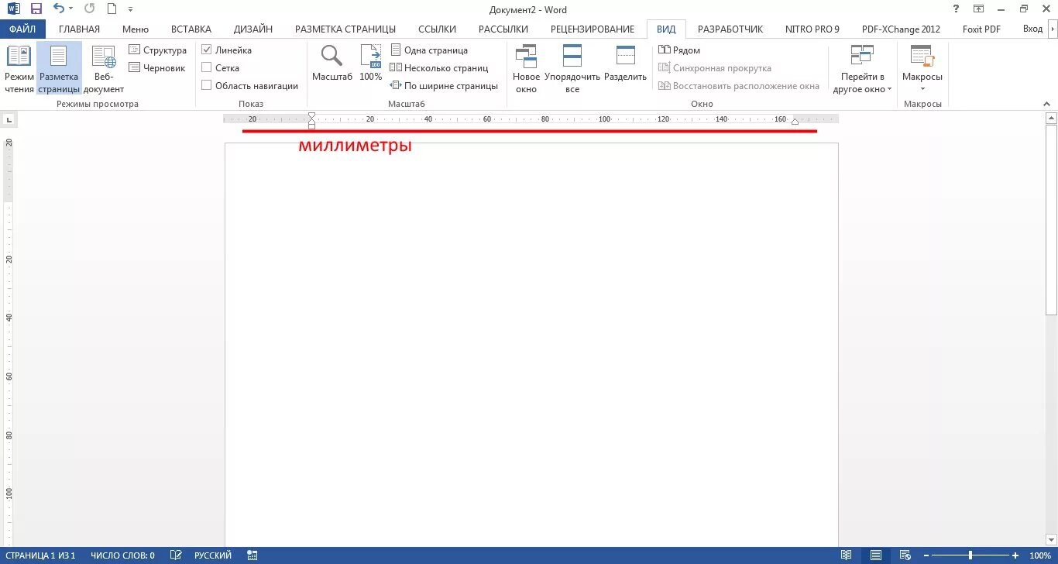Viewport: 1058px width, 564px height.
Task: Open the undo history dropdown arrow
Action: (x=70, y=10)
